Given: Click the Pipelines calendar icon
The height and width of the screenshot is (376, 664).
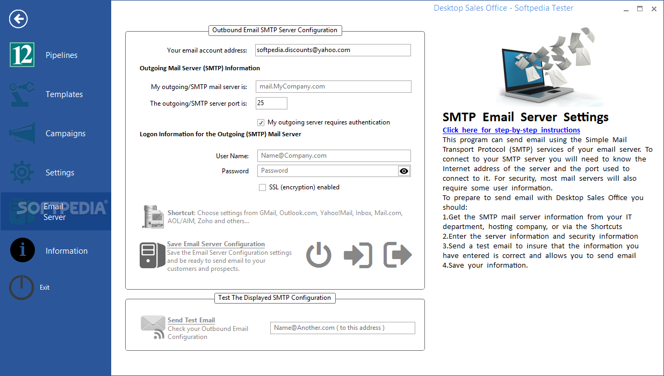Looking at the screenshot, I should click(x=22, y=55).
